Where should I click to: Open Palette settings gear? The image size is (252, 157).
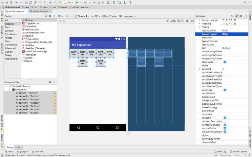pyautogui.click(x=50, y=16)
